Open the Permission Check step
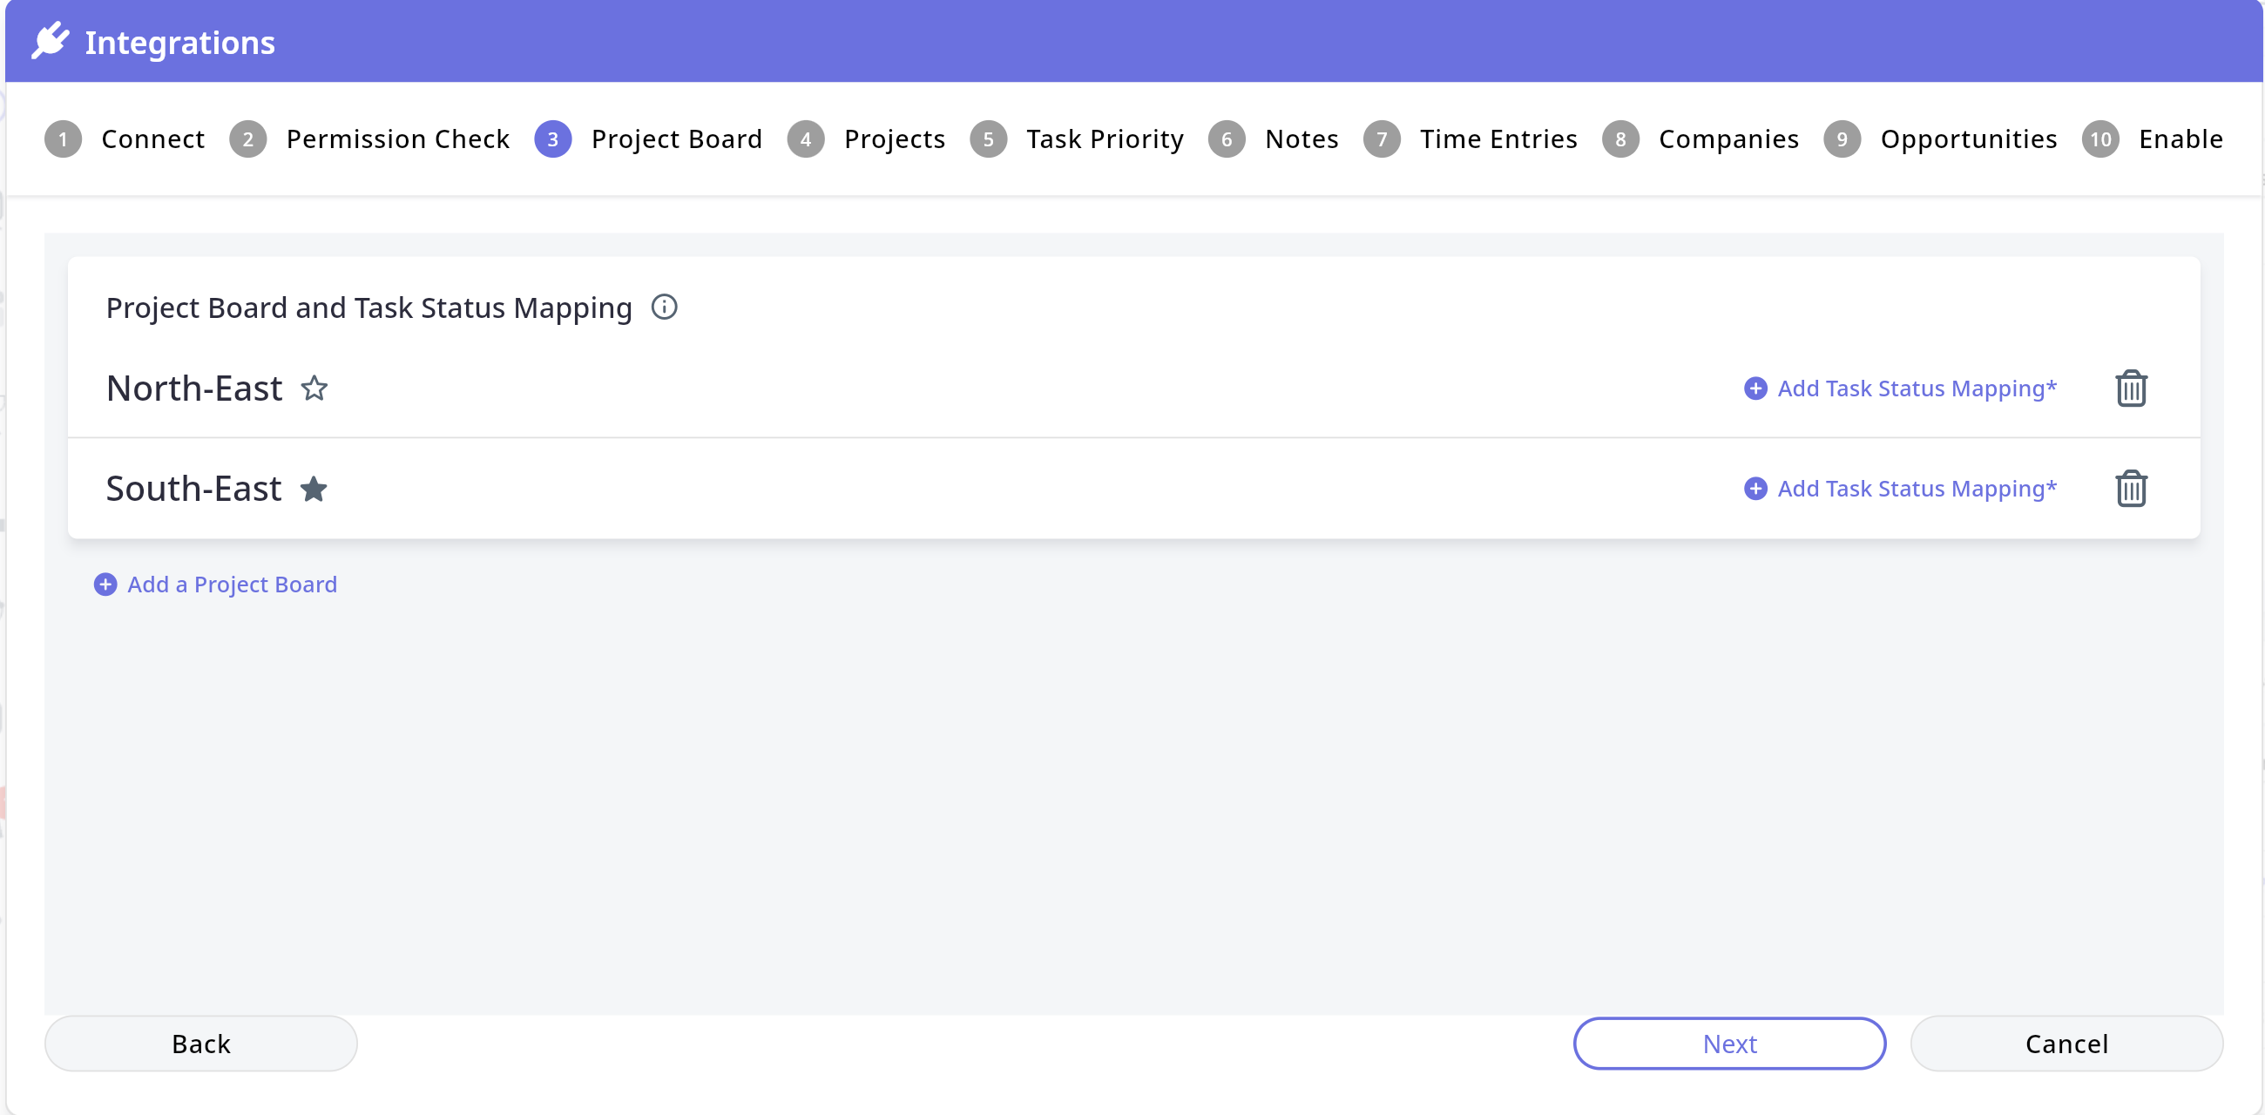Screen dimensions: 2265x1115 369,139
